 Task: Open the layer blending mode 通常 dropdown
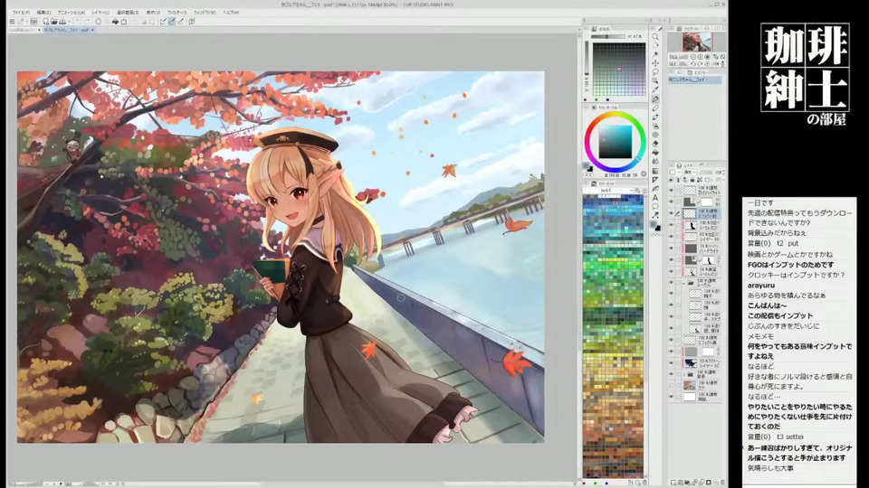[691, 173]
